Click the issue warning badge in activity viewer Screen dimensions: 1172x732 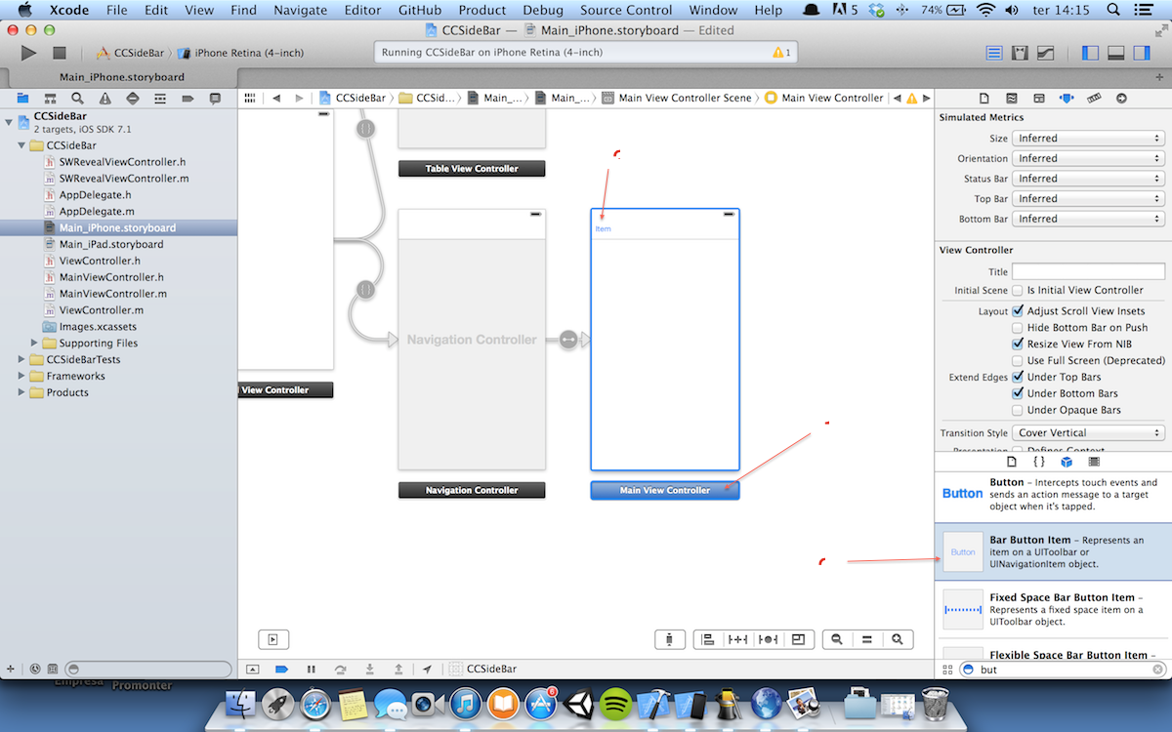(781, 52)
